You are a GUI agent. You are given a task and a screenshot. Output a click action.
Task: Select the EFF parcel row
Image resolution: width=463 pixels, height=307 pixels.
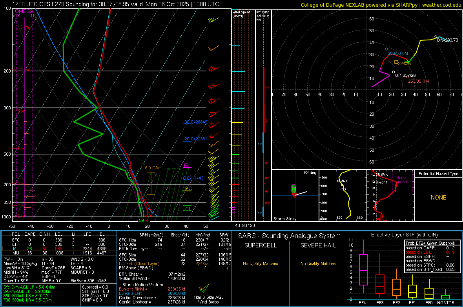click(x=59, y=244)
